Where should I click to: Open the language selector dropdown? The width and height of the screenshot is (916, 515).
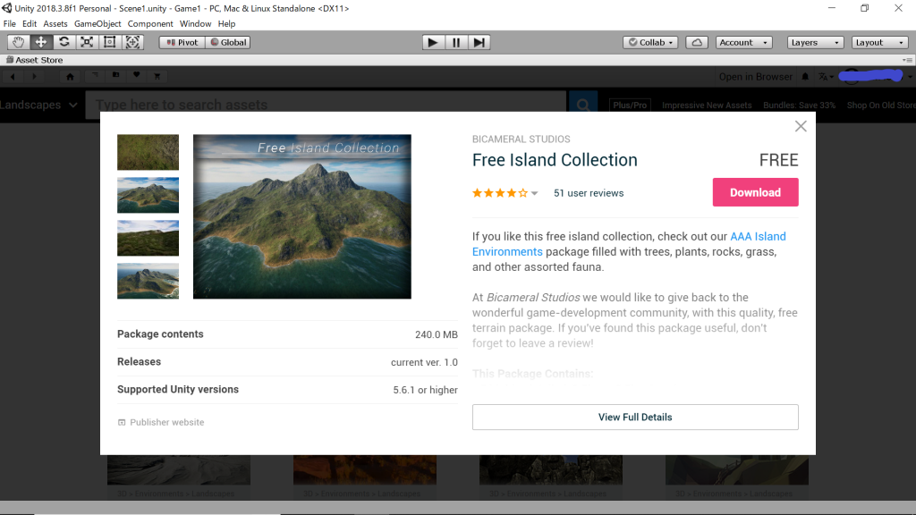[826, 77]
